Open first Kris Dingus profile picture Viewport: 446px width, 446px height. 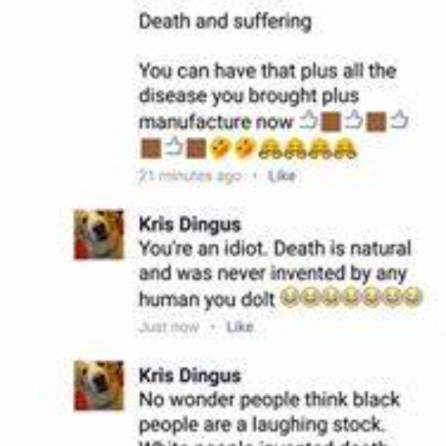pos(99,234)
